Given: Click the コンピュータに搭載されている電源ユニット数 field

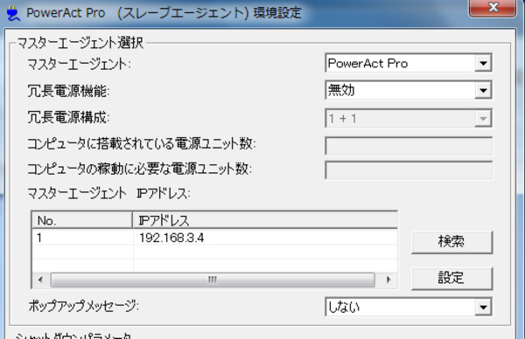Looking at the screenshot, I should point(409,146).
